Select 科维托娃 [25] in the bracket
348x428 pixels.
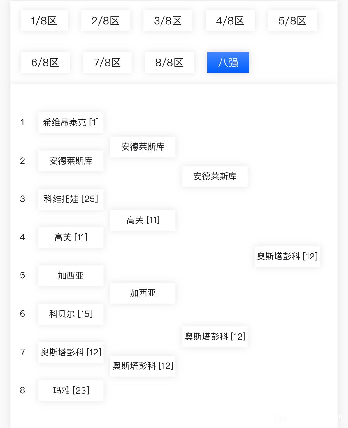click(x=71, y=199)
